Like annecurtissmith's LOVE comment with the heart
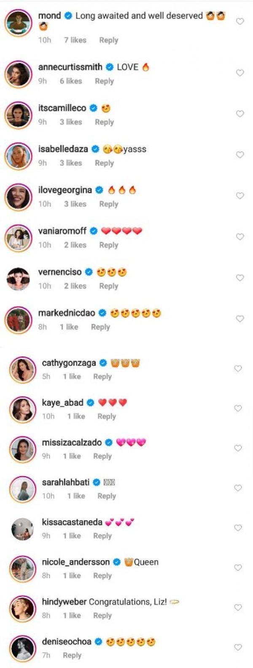 (240, 73)
